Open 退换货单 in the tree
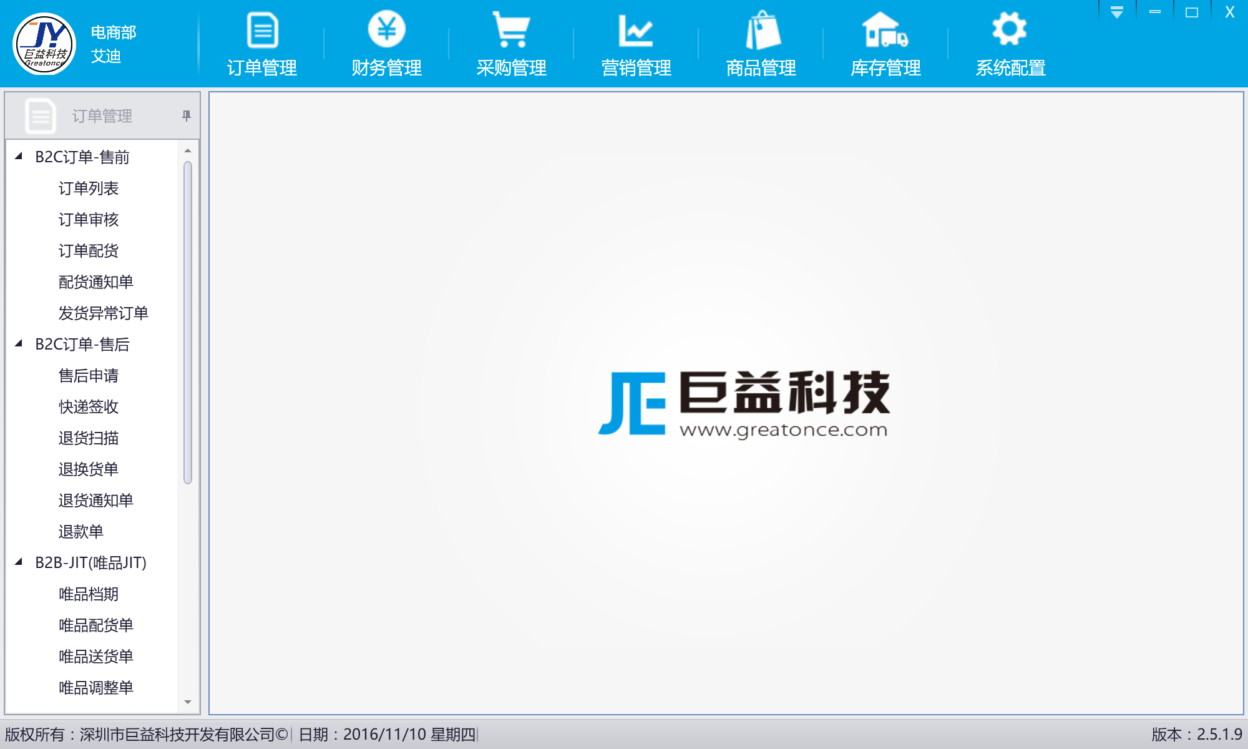Screen dimensions: 1248x749 pos(89,469)
